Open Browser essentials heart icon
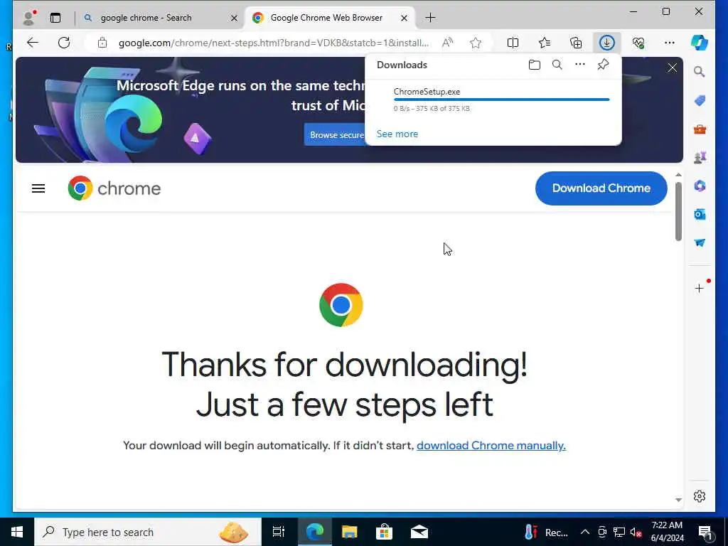This screenshot has width=728, height=546. 638,43
